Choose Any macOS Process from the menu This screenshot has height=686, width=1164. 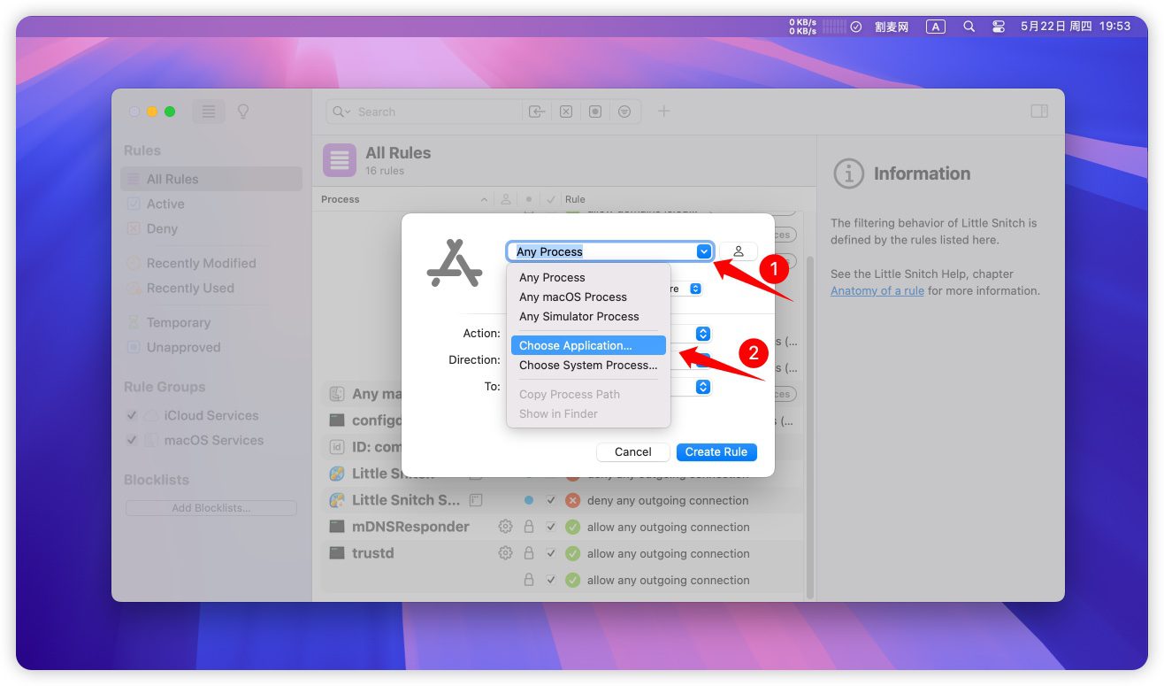click(x=572, y=297)
